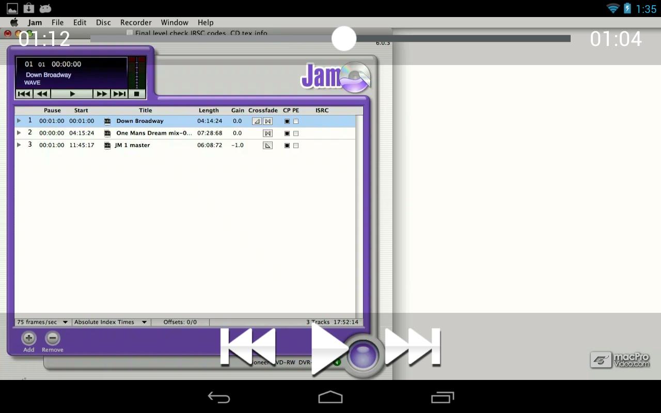Click the crossfade icon on Down Broadway row

(x=267, y=121)
